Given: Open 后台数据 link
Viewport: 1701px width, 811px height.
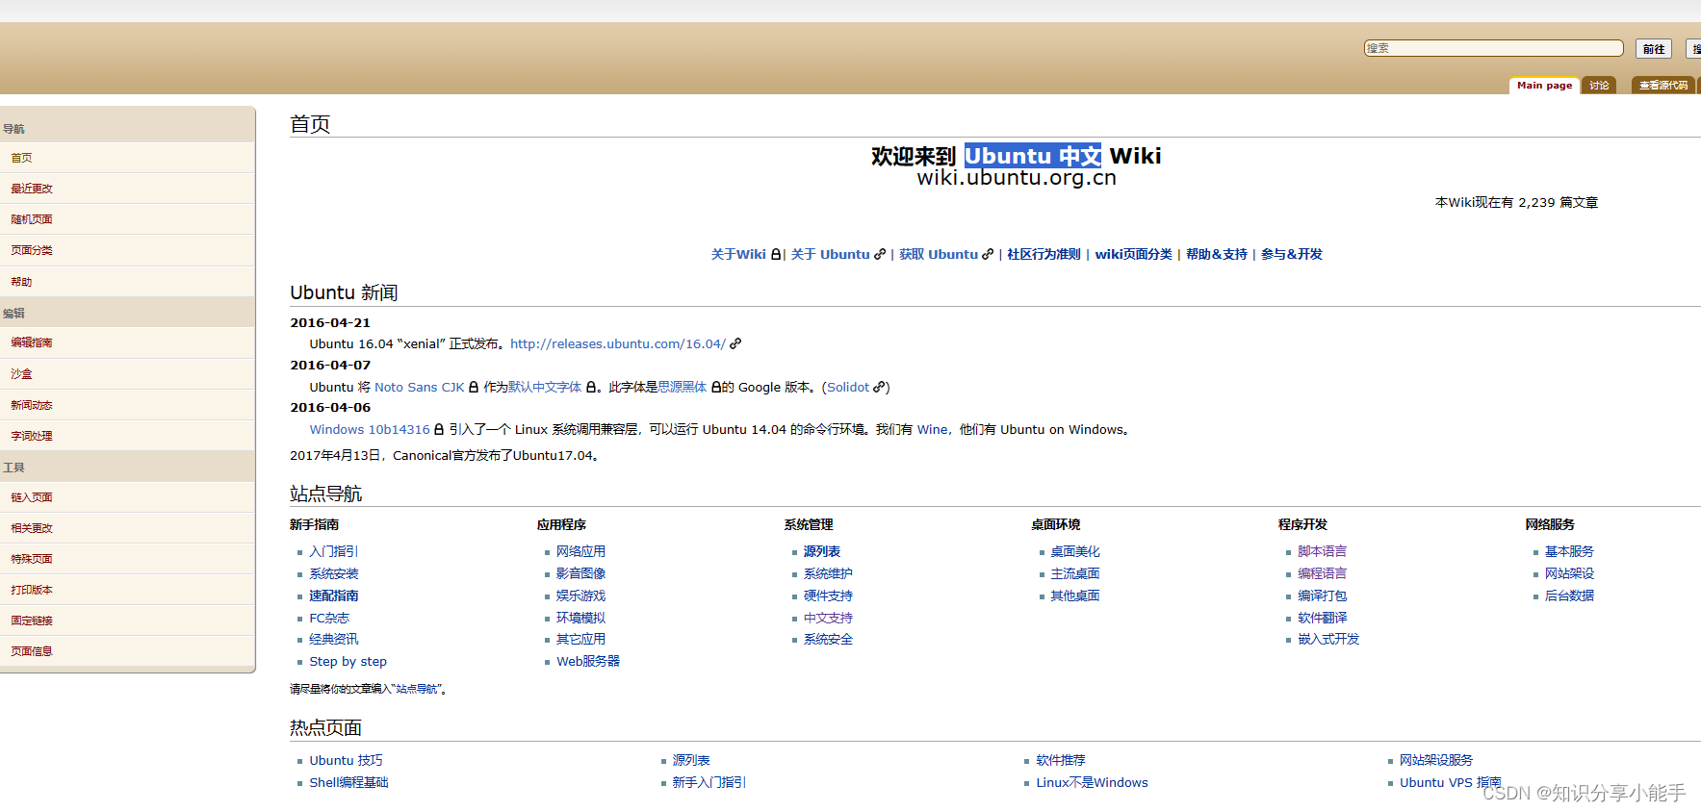Looking at the screenshot, I should [1569, 596].
